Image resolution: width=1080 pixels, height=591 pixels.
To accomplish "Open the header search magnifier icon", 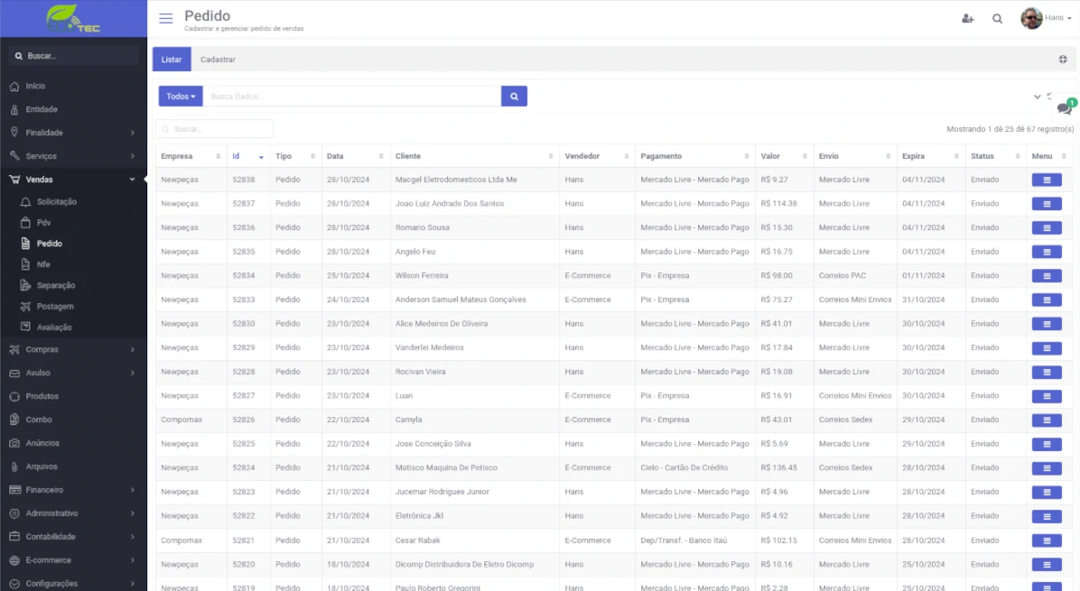I will point(997,19).
